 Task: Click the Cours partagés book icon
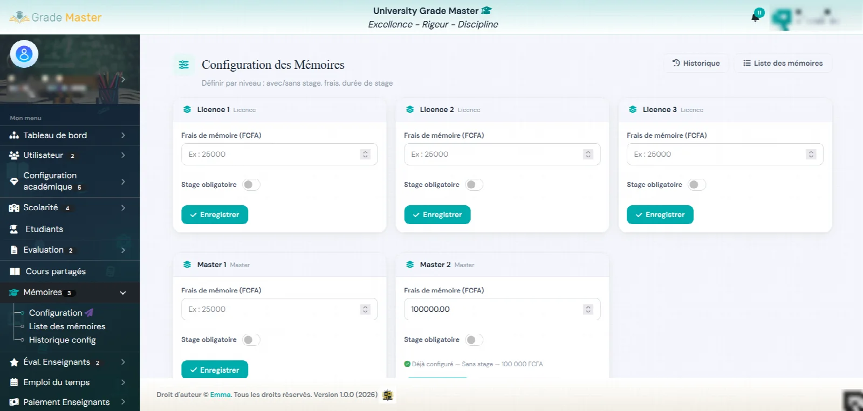point(15,271)
